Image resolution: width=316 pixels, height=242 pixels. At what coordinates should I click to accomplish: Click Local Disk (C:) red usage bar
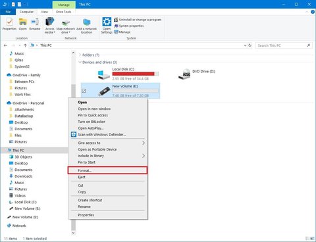136,74
